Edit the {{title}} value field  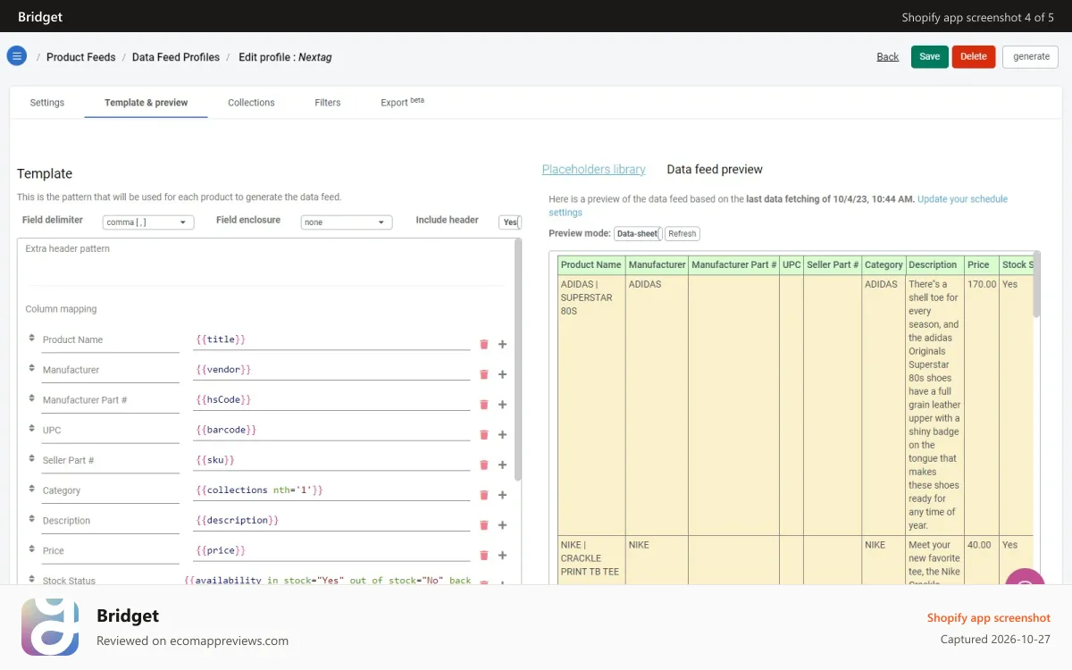point(331,340)
